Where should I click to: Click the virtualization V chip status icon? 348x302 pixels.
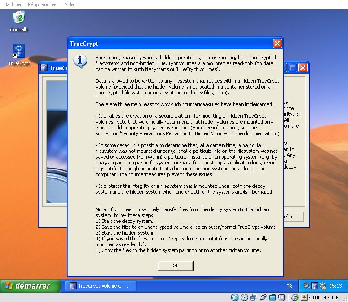(282, 298)
